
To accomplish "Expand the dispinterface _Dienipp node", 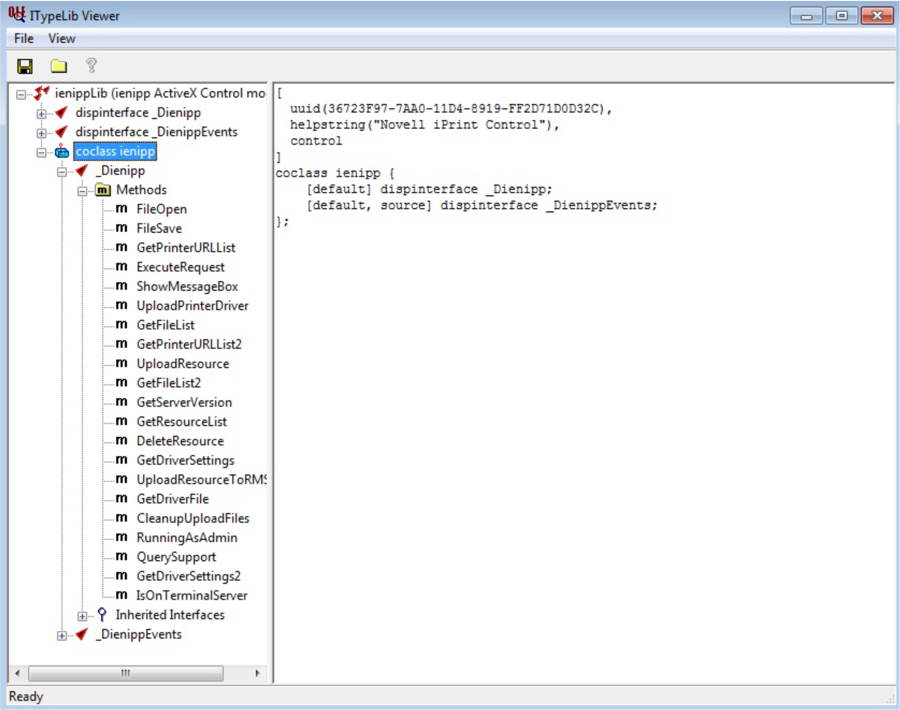I will tap(41, 114).
